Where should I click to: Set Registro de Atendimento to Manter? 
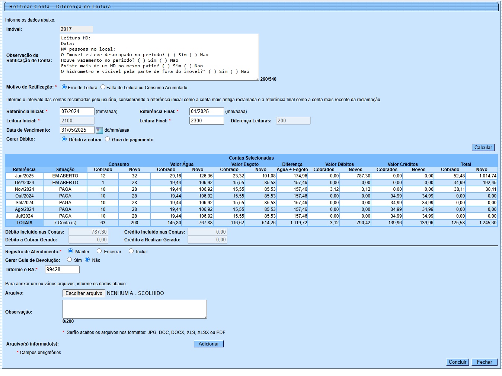pos(71,251)
